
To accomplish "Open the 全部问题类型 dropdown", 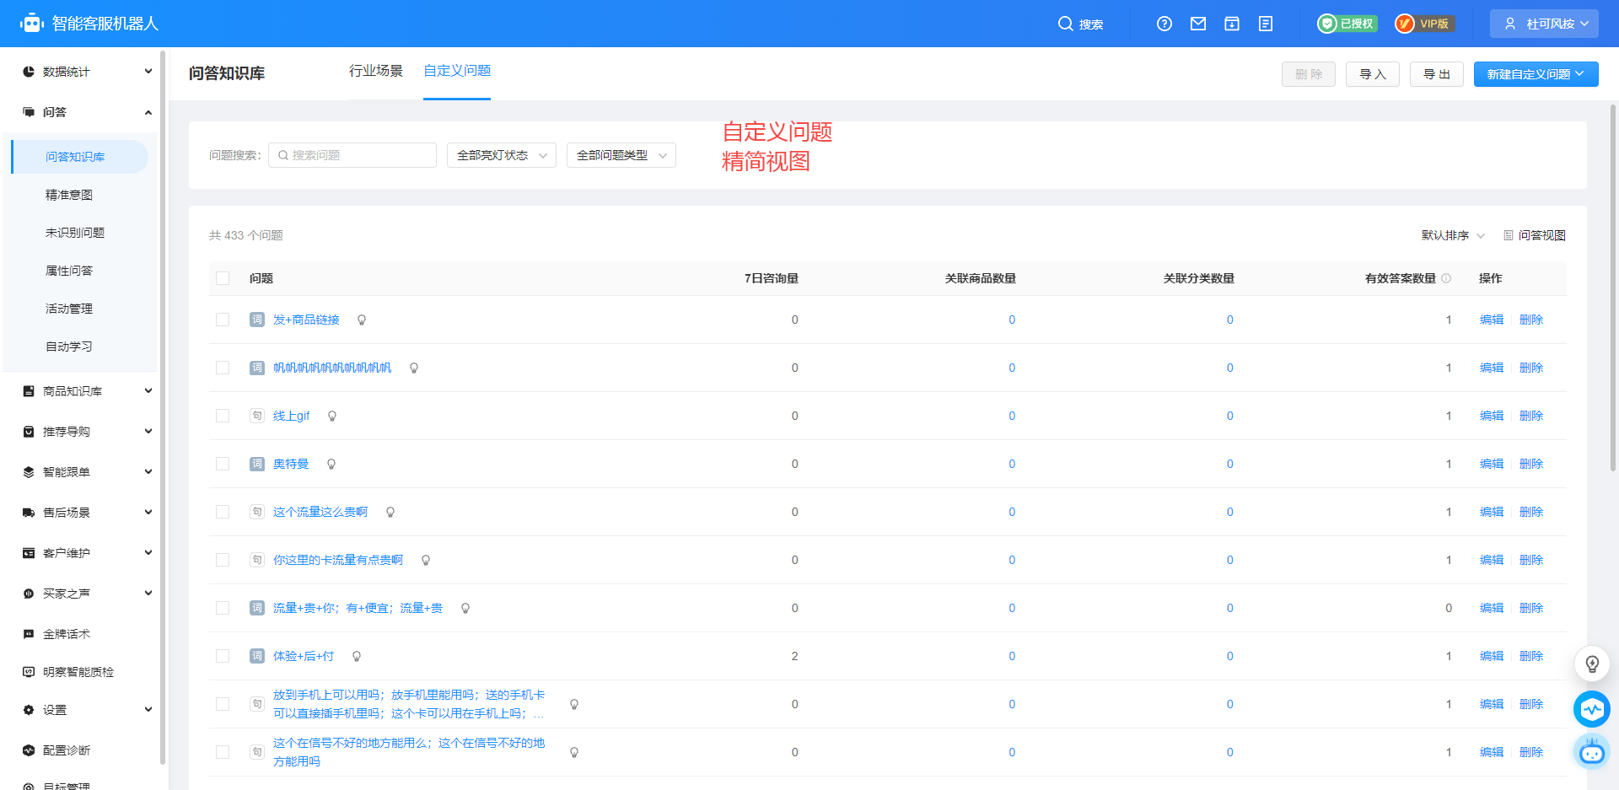I will click(x=621, y=155).
